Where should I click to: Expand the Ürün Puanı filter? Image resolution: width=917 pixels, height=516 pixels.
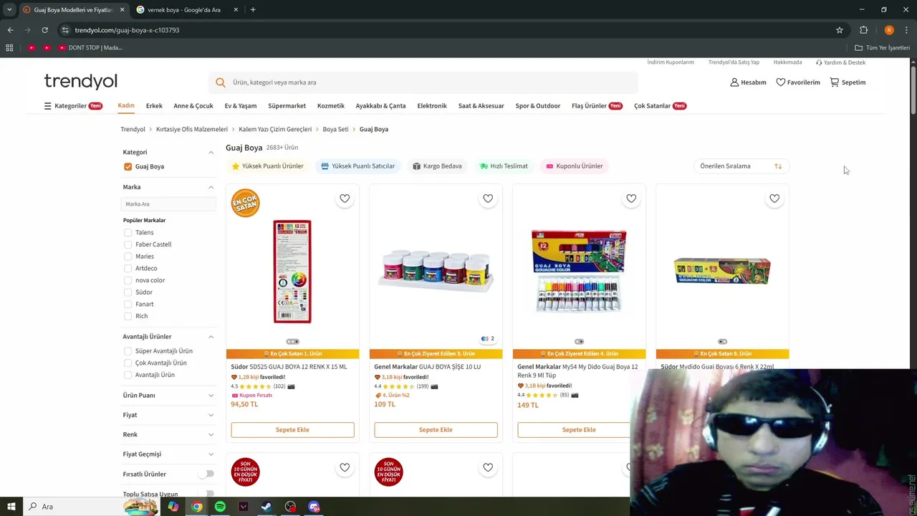[x=211, y=396]
